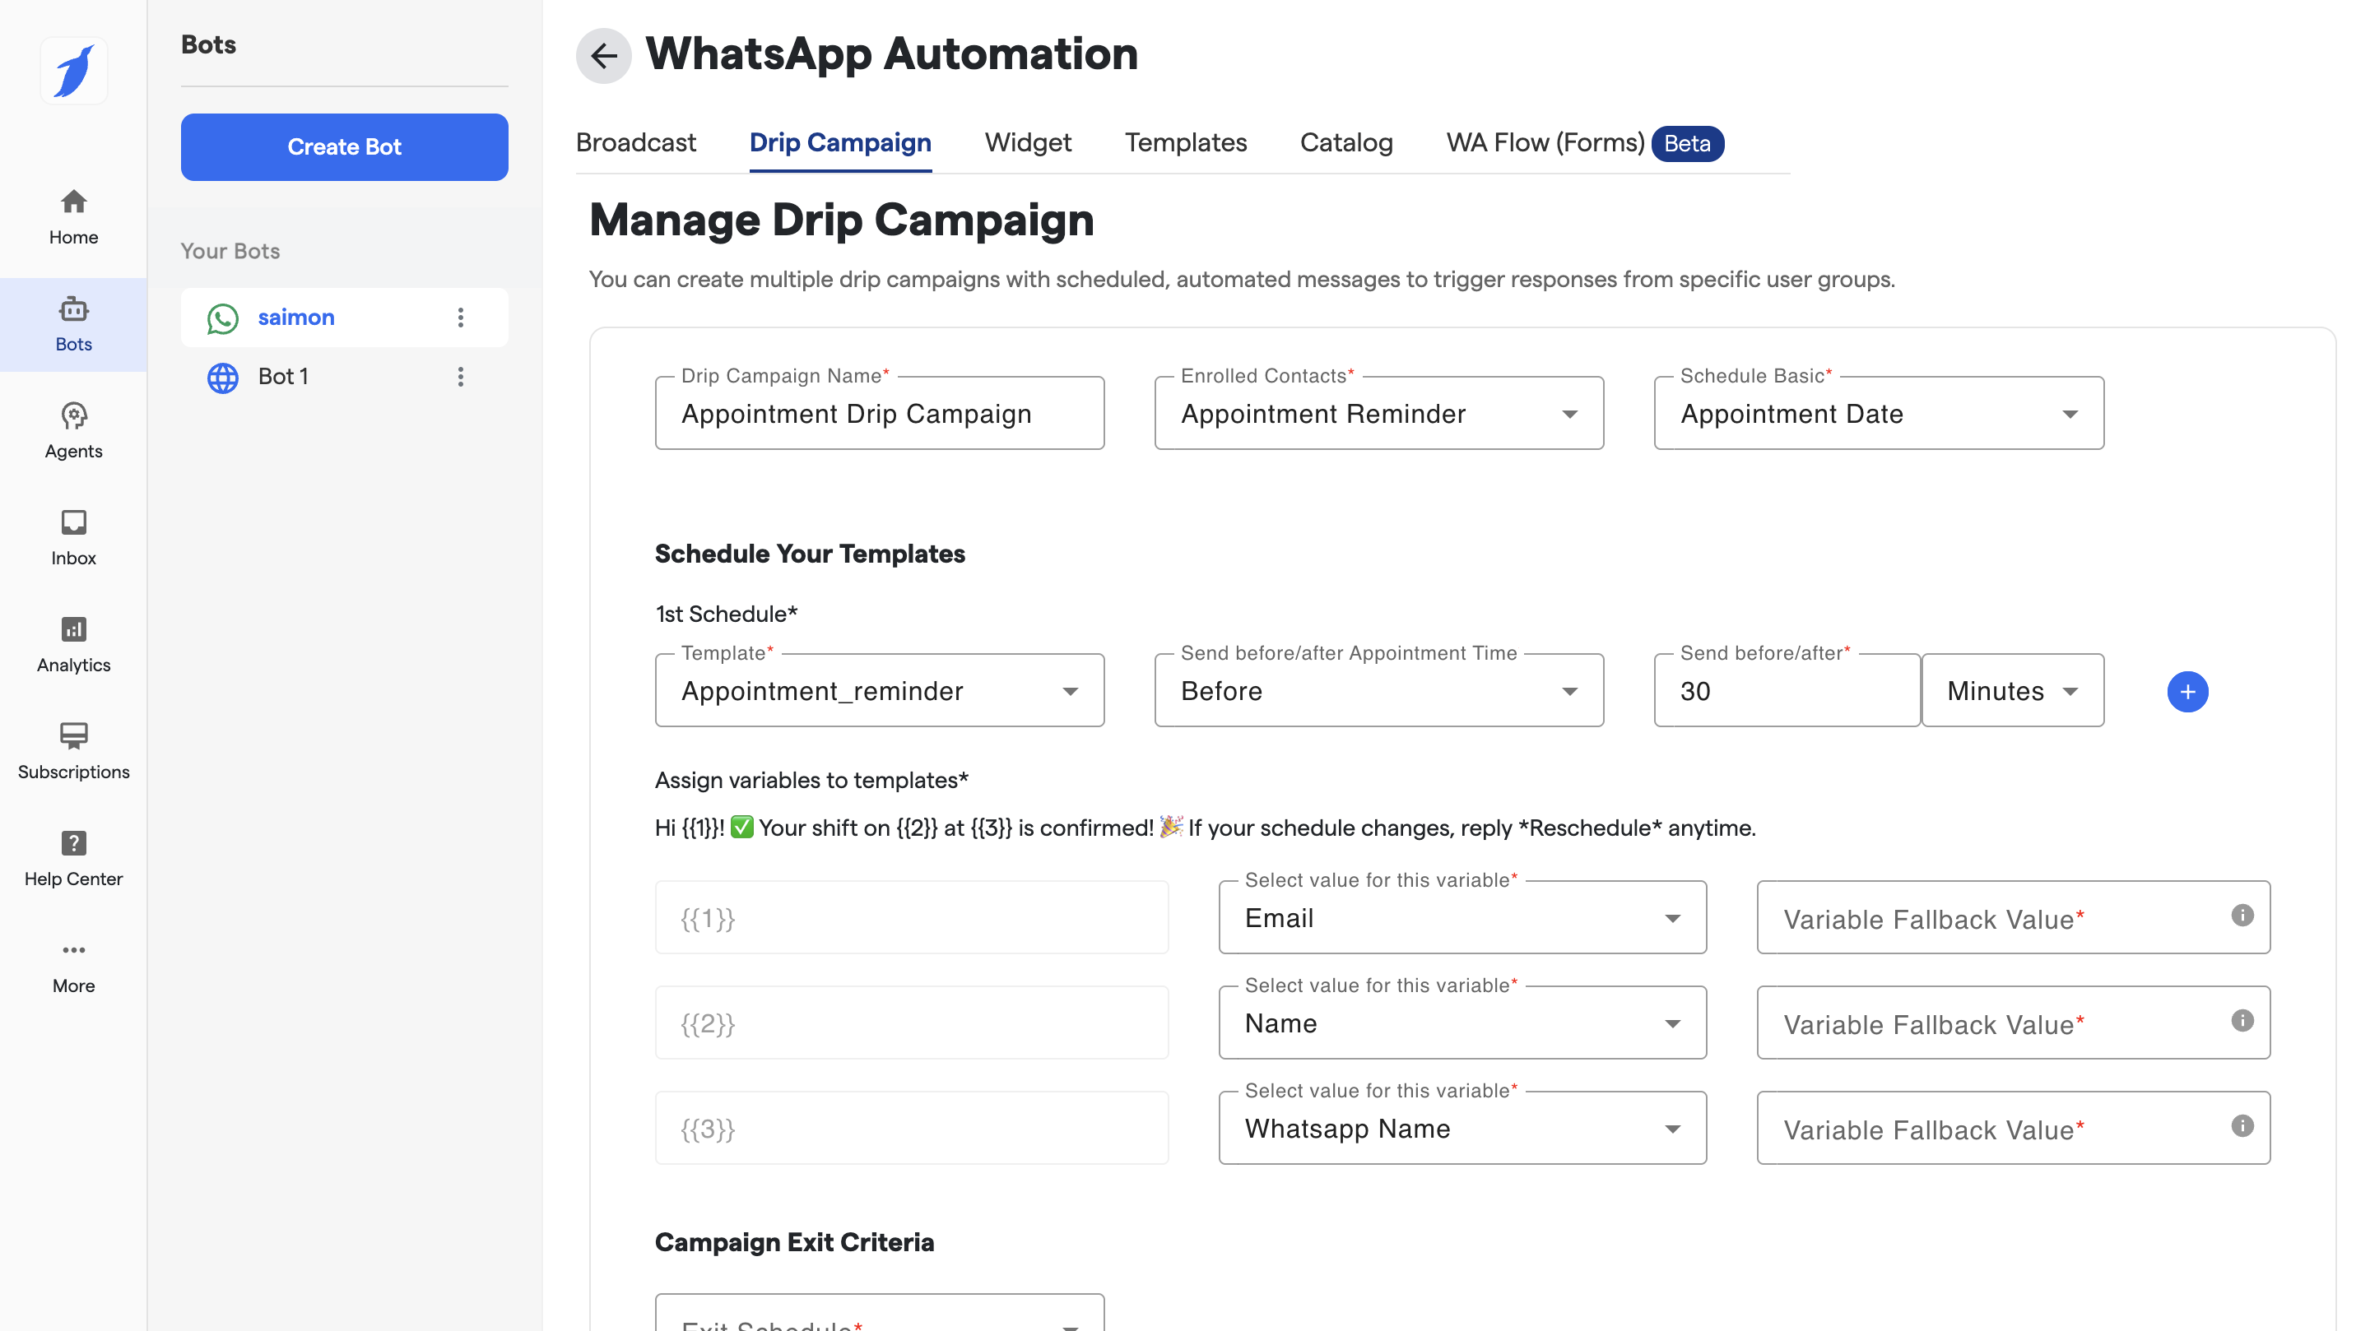This screenshot has height=1331, width=2370.
Task: Expand the Enrolled Contacts dropdown
Action: pyautogui.click(x=1378, y=414)
